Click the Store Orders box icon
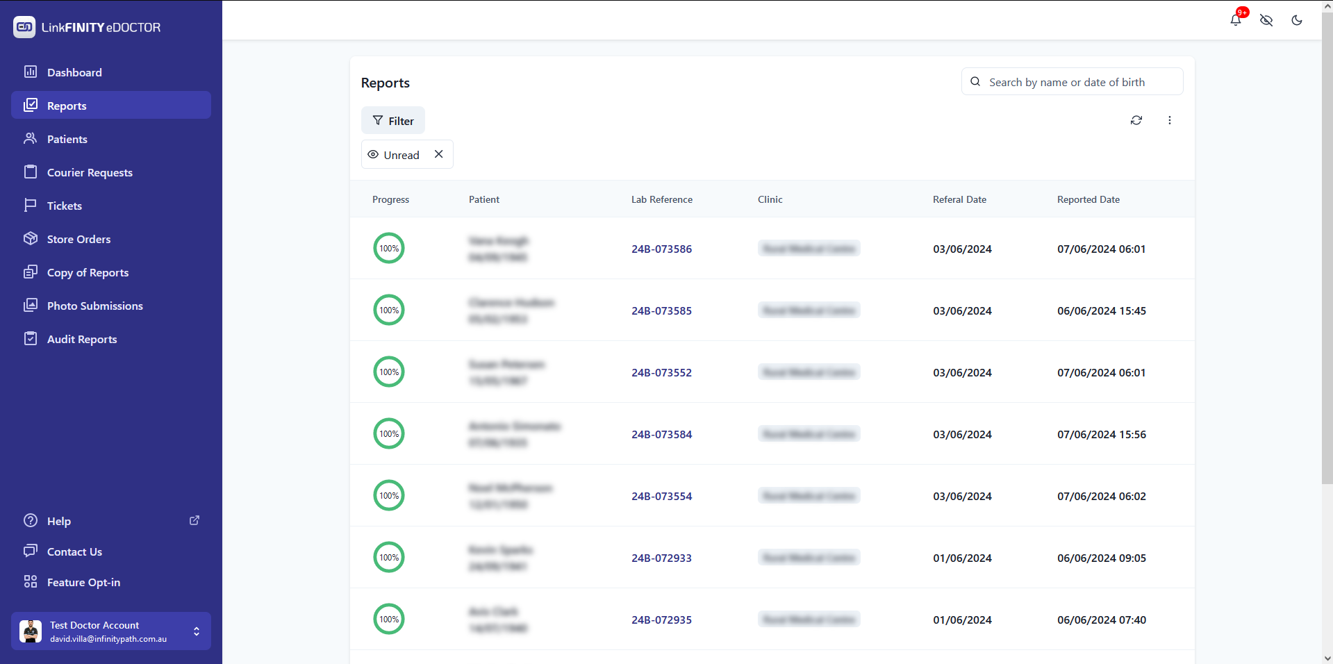The image size is (1333, 664). pos(31,238)
